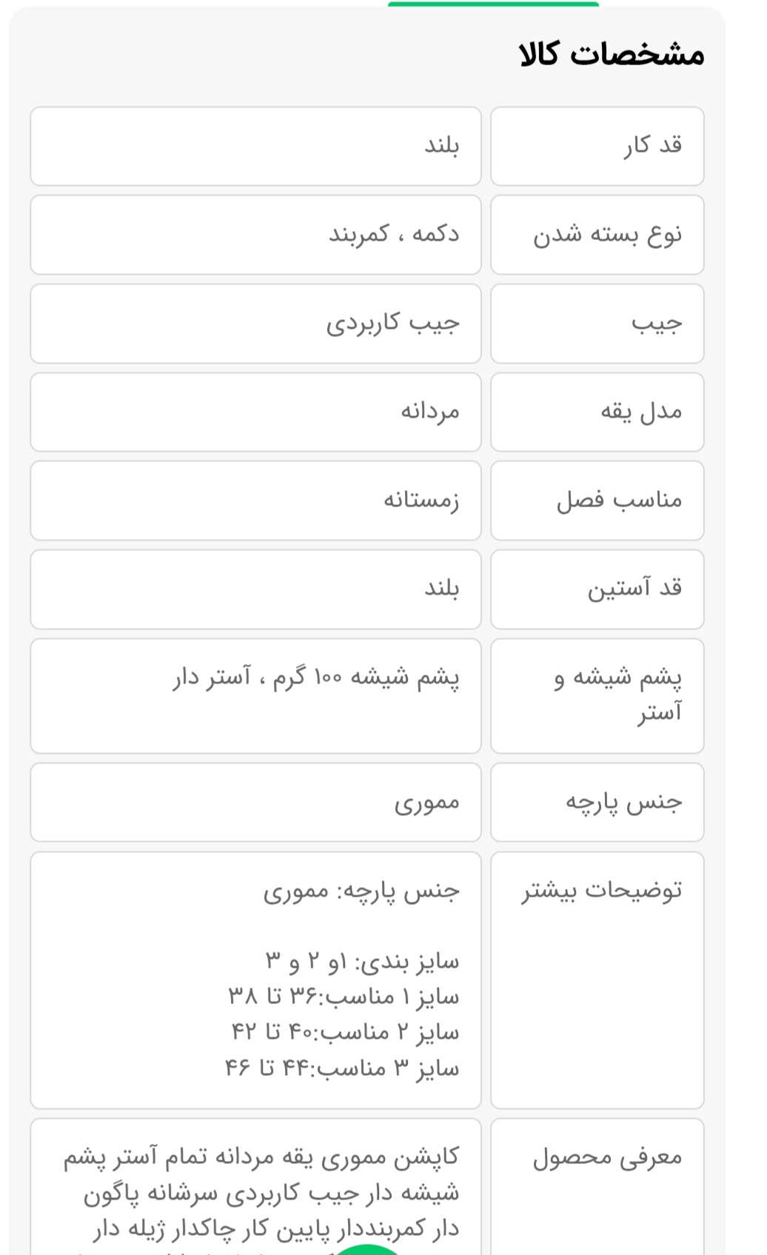
Task: Click the "پشم شیشه ۱۰۰ گرم ، آستر دار" value
Action: (316, 677)
